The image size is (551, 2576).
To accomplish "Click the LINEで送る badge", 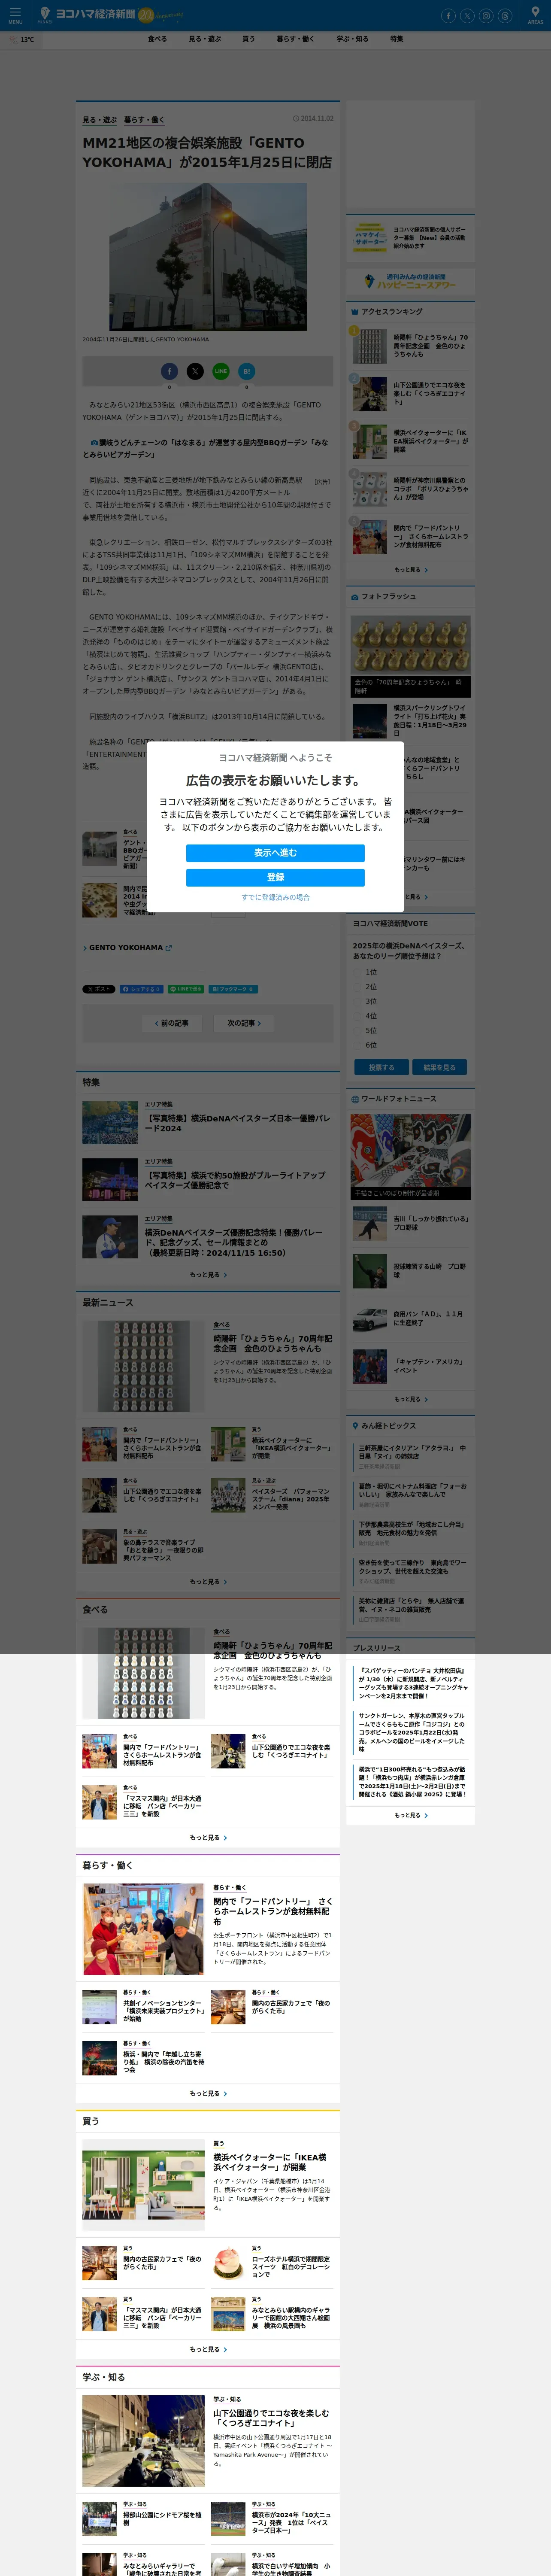I will click(186, 989).
